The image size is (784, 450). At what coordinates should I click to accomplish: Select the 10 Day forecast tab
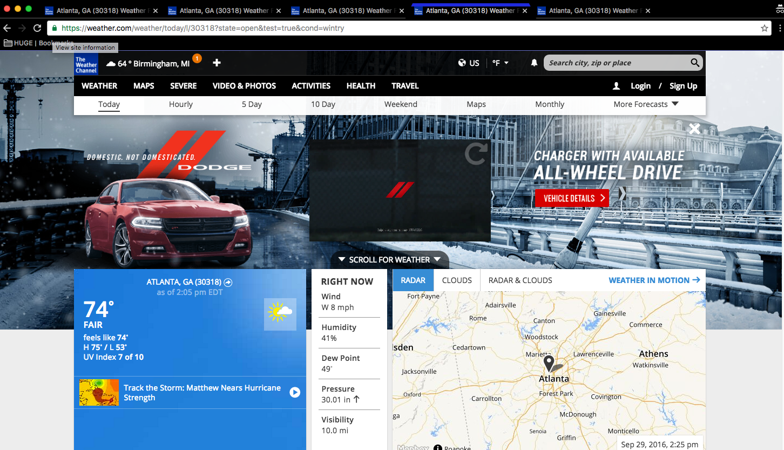click(323, 104)
